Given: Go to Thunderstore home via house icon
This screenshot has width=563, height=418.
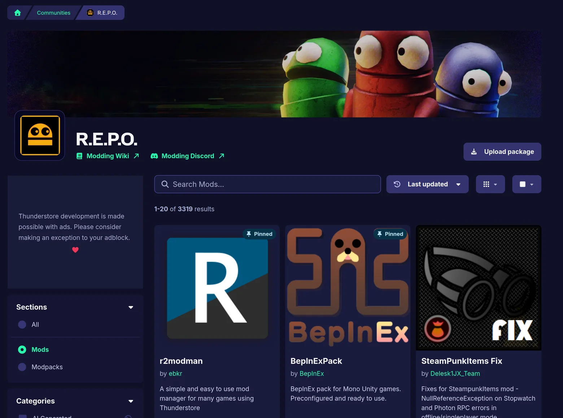Looking at the screenshot, I should tap(17, 13).
